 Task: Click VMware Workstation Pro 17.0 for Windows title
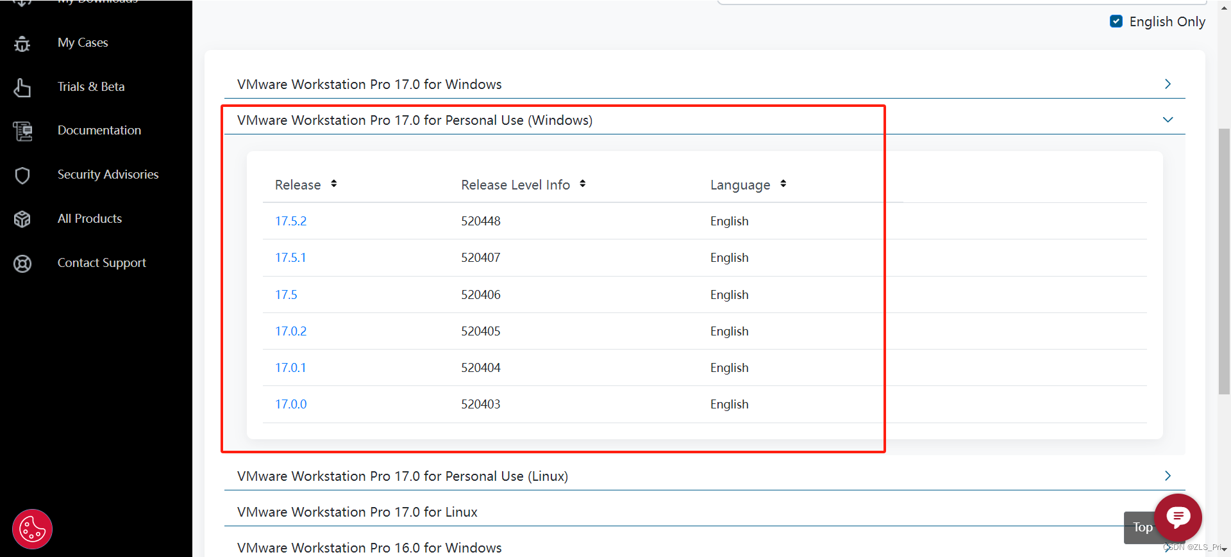coord(369,84)
